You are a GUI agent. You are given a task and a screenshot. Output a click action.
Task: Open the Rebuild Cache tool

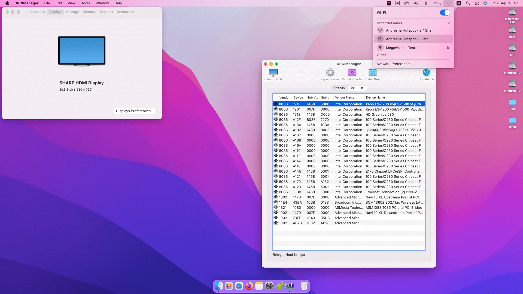[352, 72]
